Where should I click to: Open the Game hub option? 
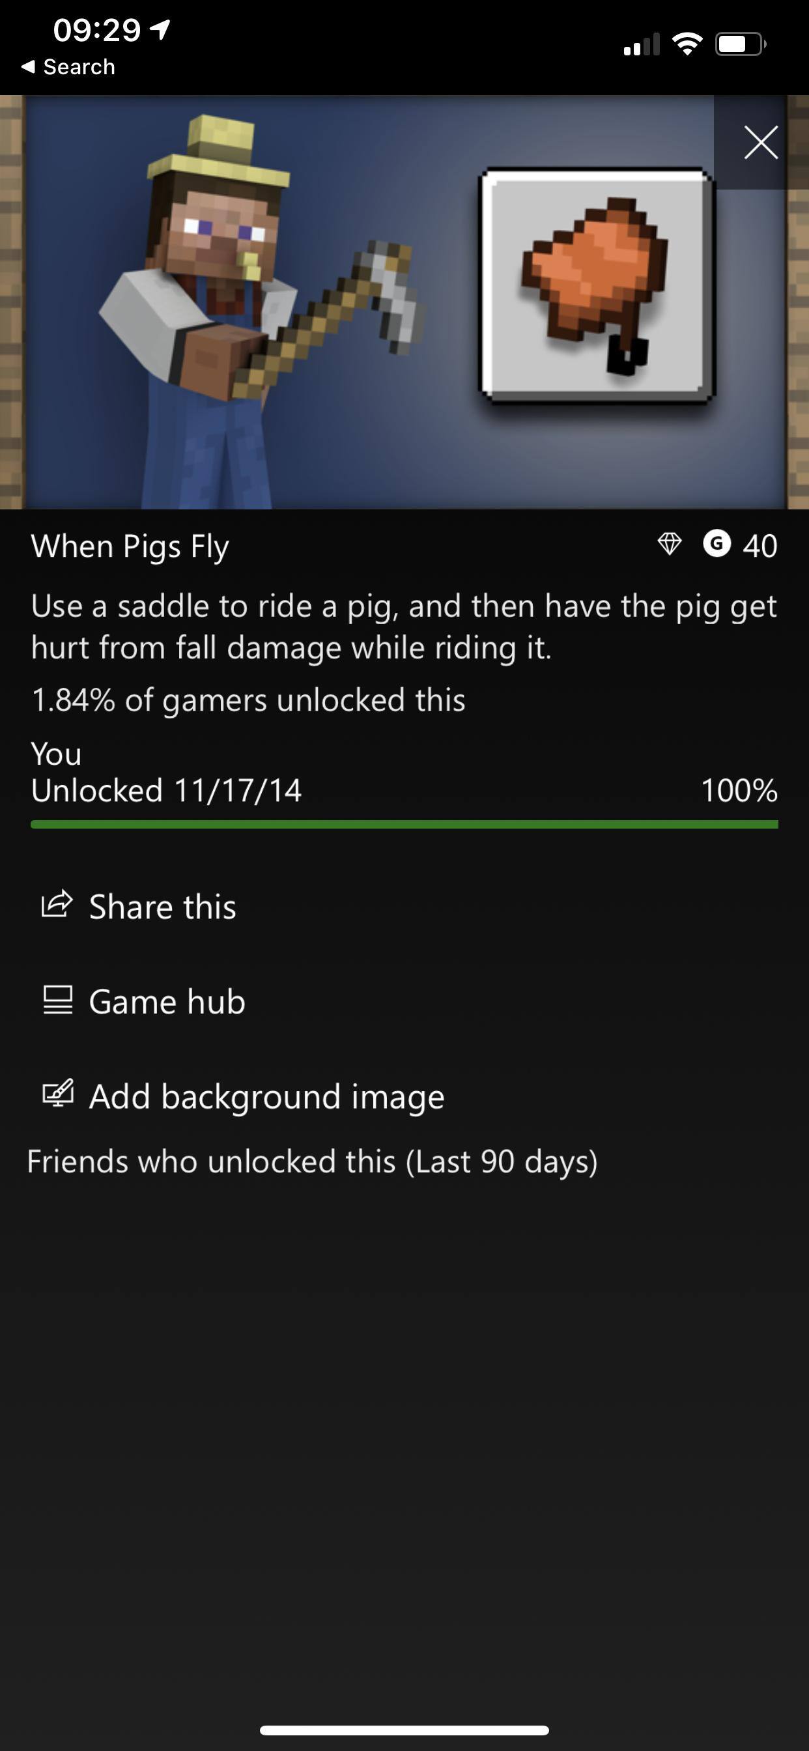pos(167,1002)
